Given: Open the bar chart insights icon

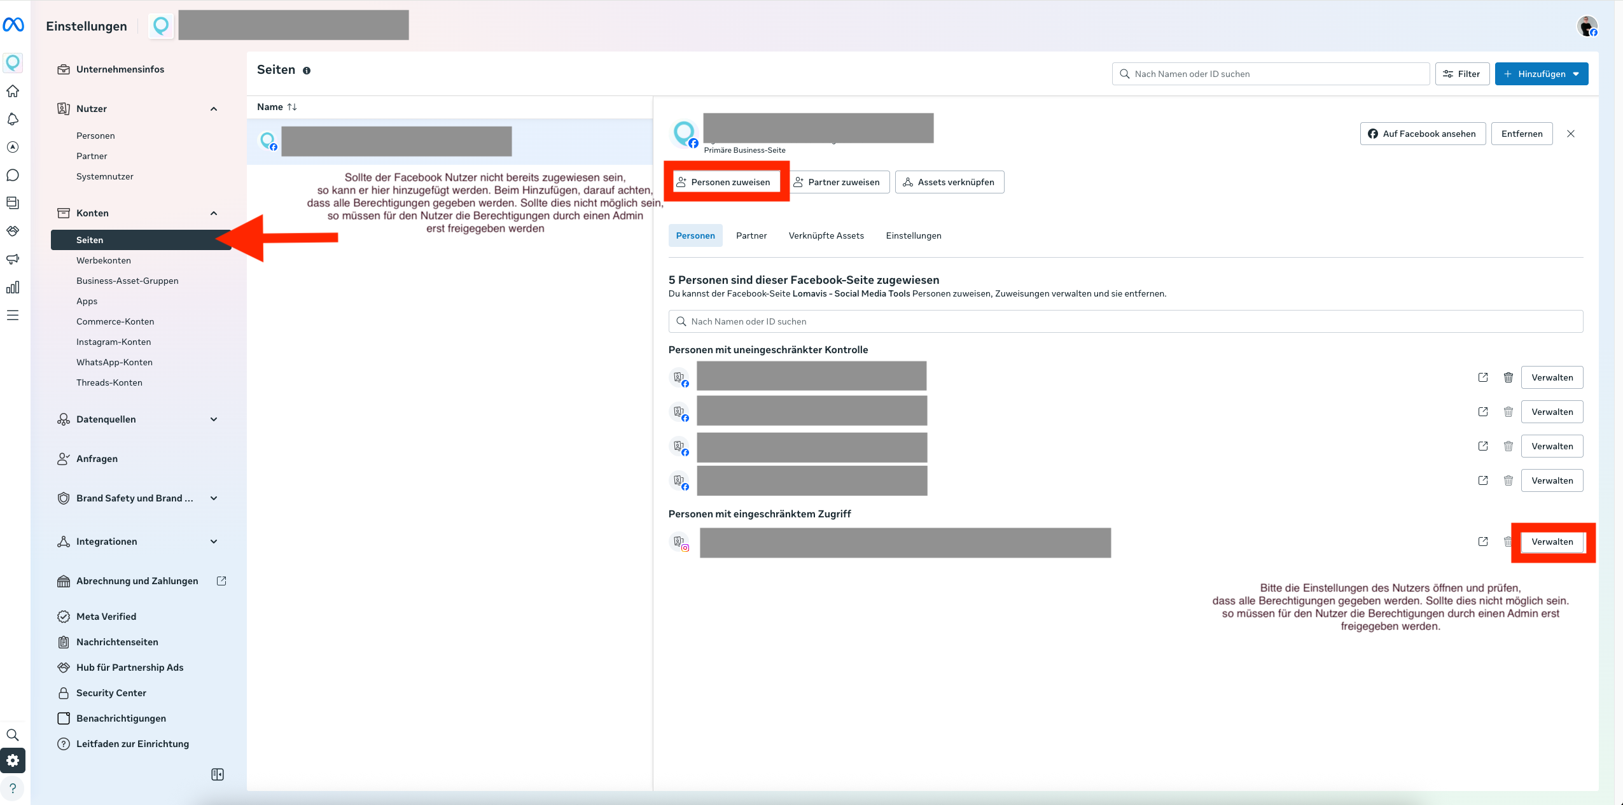Looking at the screenshot, I should pos(13,287).
